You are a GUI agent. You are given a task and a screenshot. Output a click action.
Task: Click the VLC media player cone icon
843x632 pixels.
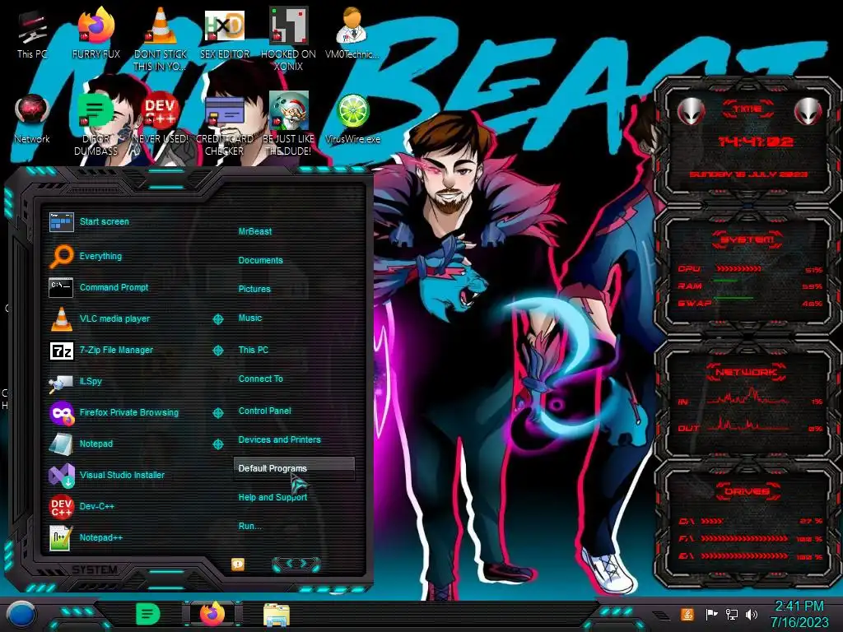[61, 318]
